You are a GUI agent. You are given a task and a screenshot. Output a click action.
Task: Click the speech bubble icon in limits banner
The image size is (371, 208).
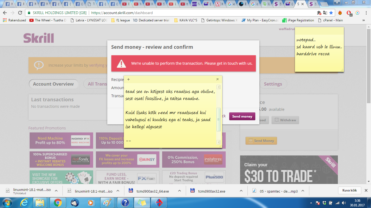click(x=39, y=65)
